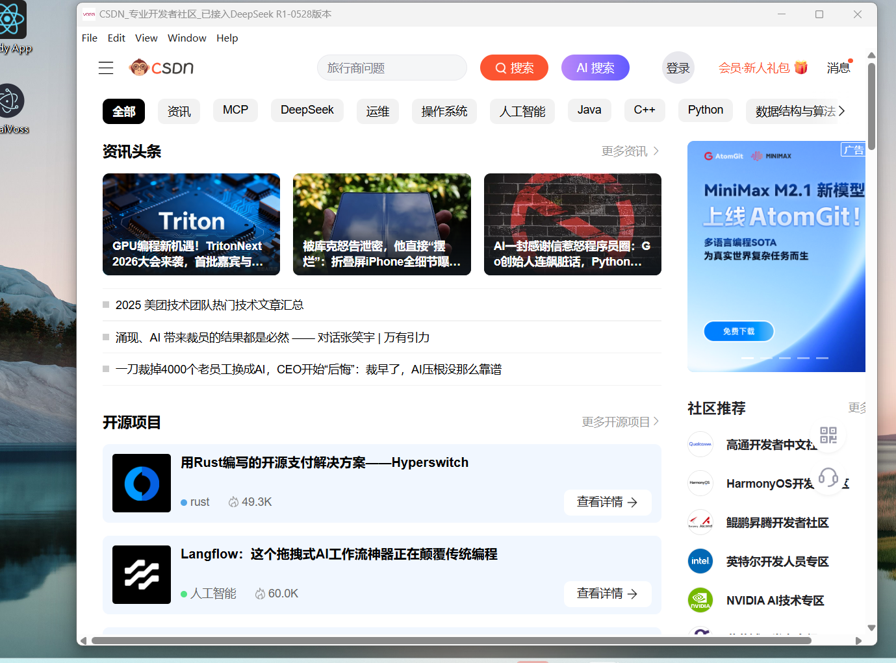This screenshot has width=896, height=663.
Task: Select the DeepSeek category tab
Action: [307, 110]
